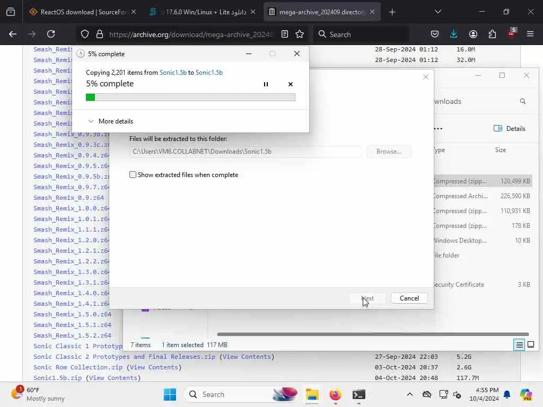Click the uBlock extension icon

coord(512,33)
